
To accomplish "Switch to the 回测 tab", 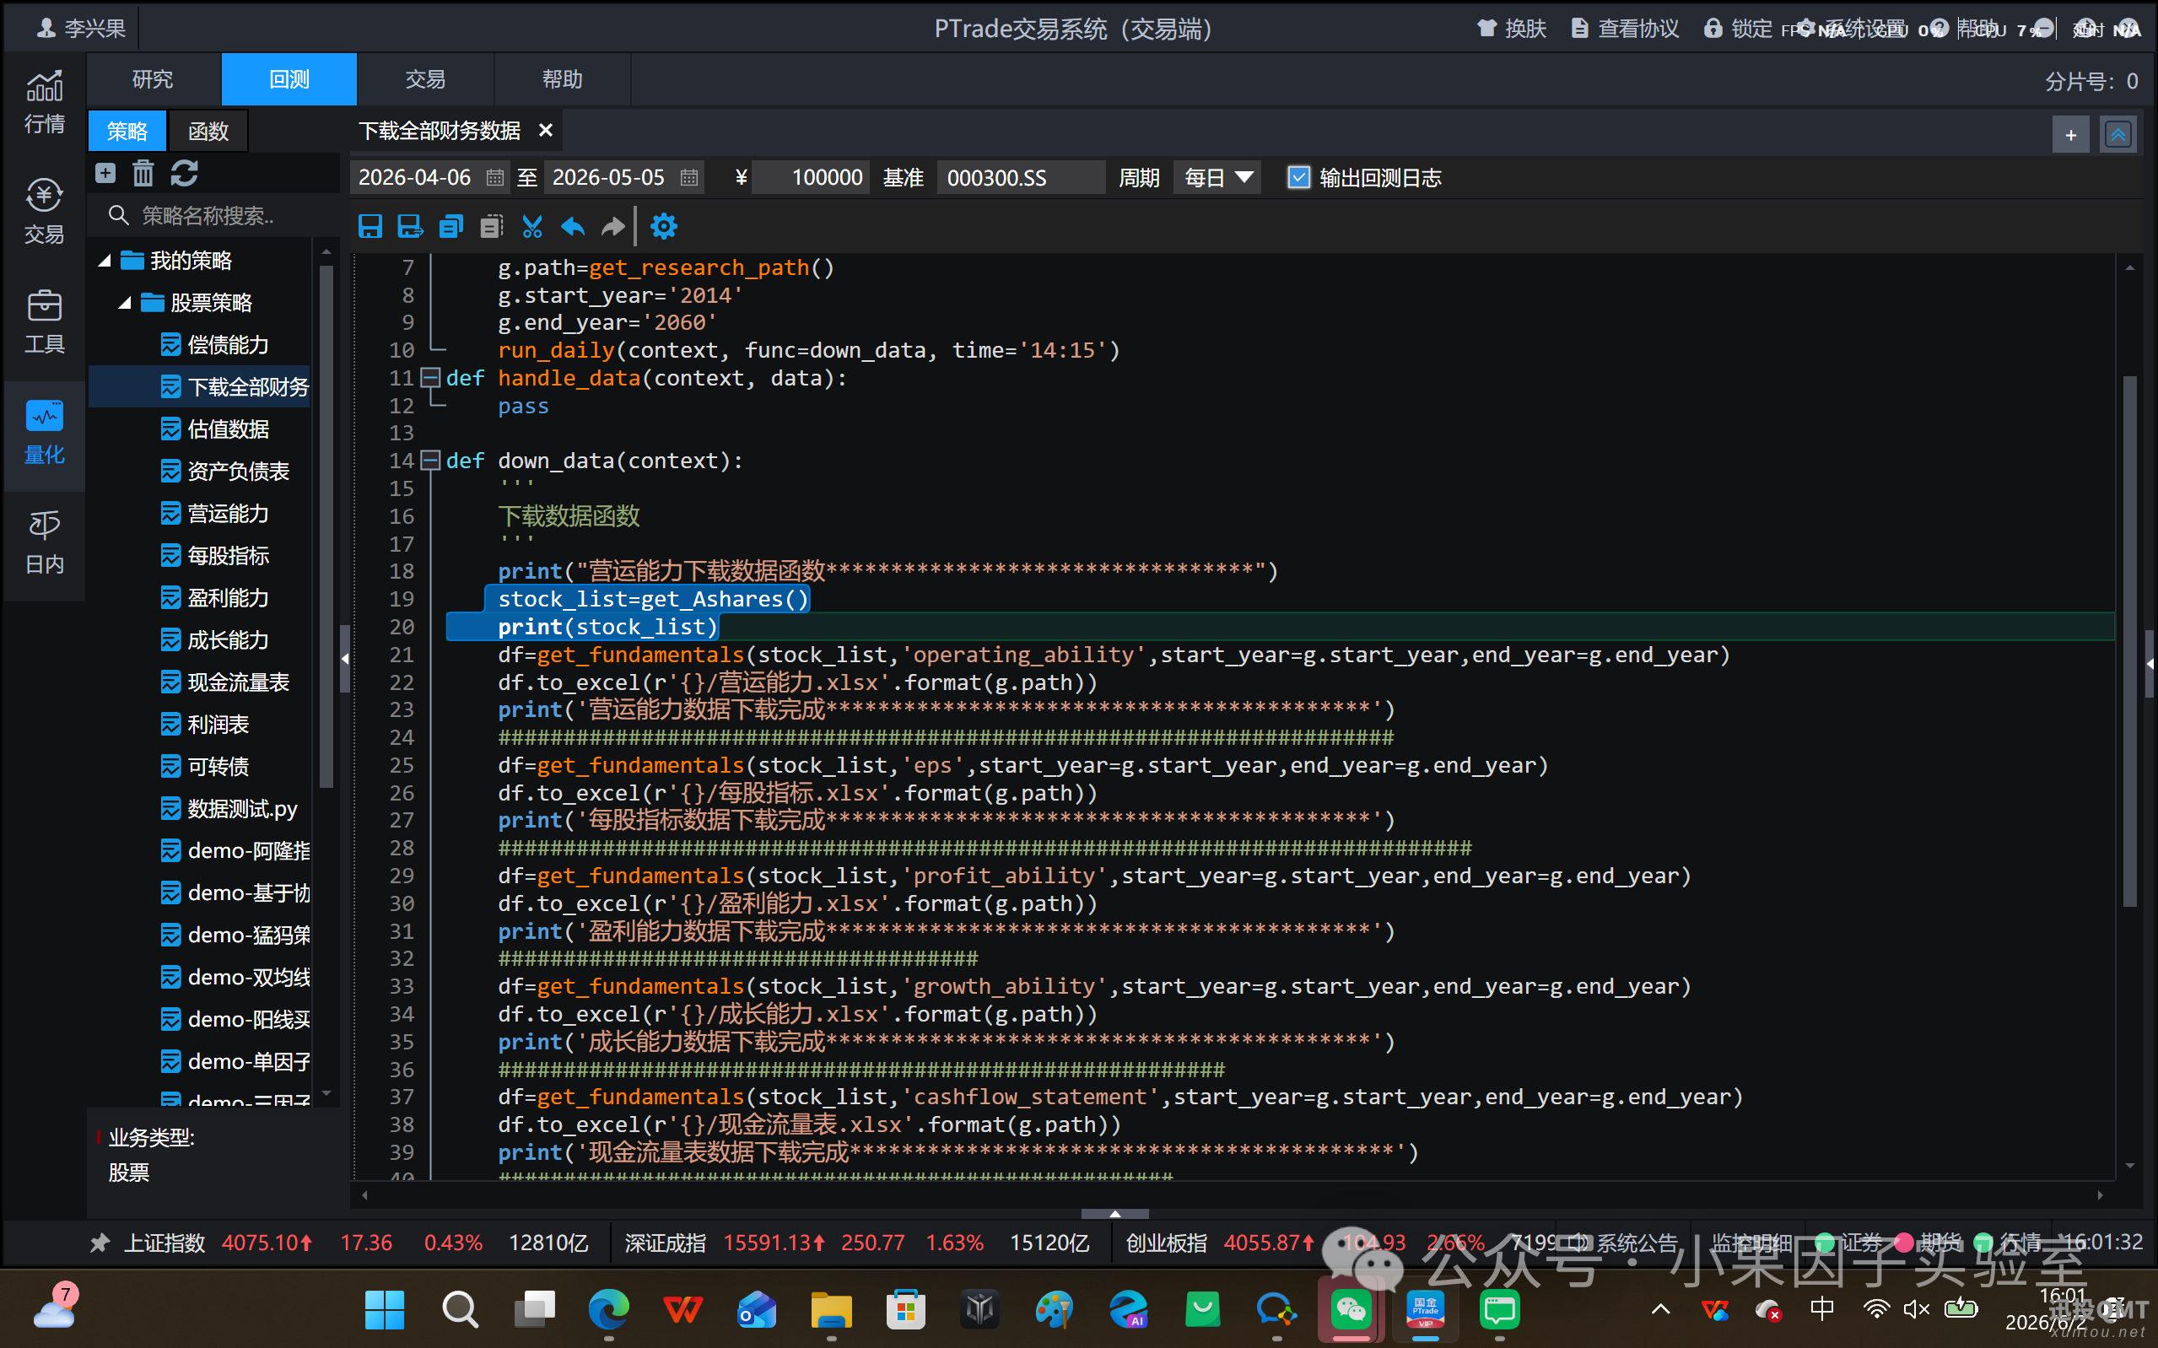I will pyautogui.click(x=289, y=79).
